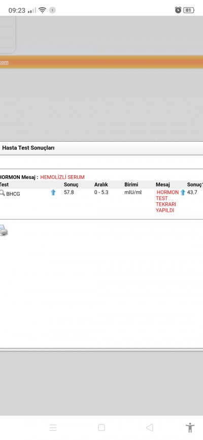Tap the notification count badge
The image size is (203, 440).
[x=52, y=10]
